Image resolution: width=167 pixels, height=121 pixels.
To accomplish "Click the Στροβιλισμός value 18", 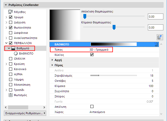I will [x=152, y=76].
